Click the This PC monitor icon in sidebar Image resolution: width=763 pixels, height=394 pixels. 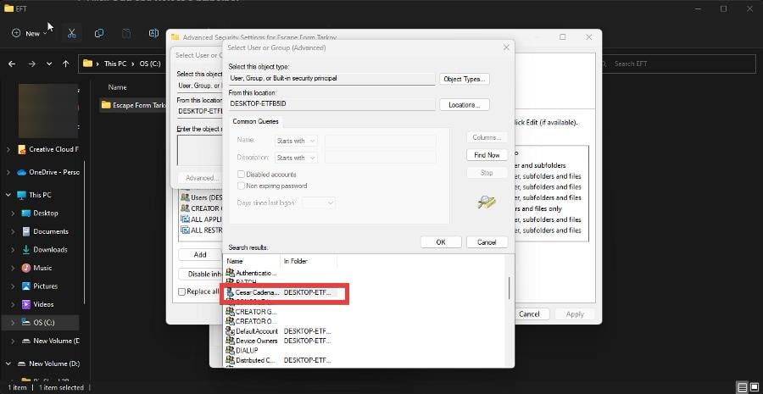(x=22, y=195)
